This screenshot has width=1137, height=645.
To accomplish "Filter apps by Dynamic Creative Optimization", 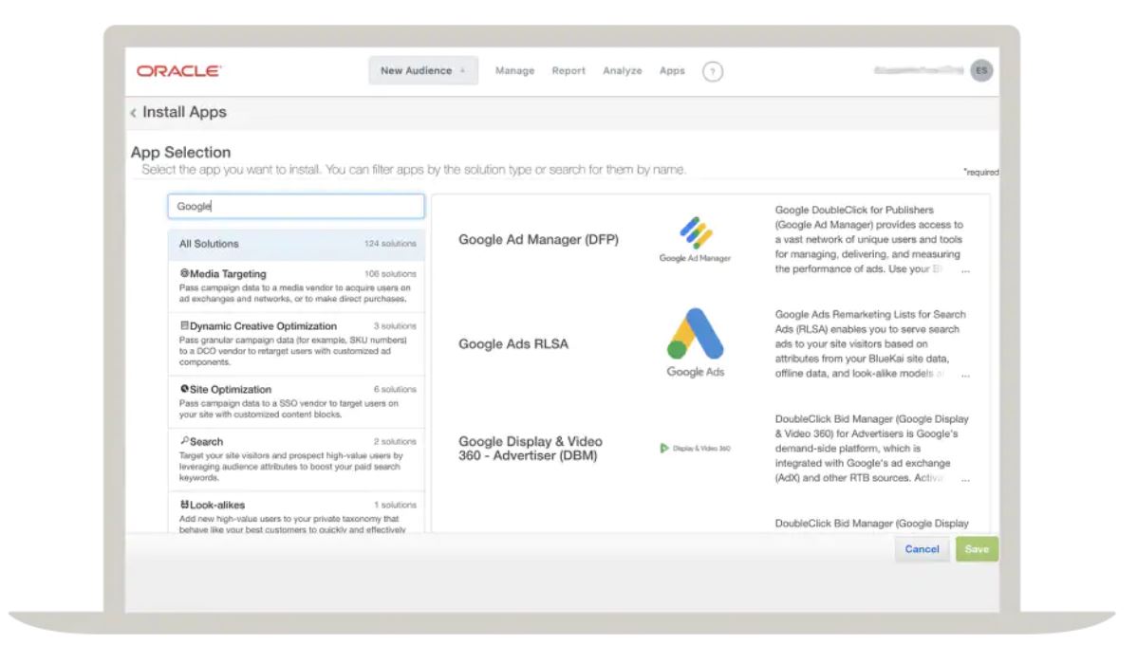I will (x=296, y=343).
